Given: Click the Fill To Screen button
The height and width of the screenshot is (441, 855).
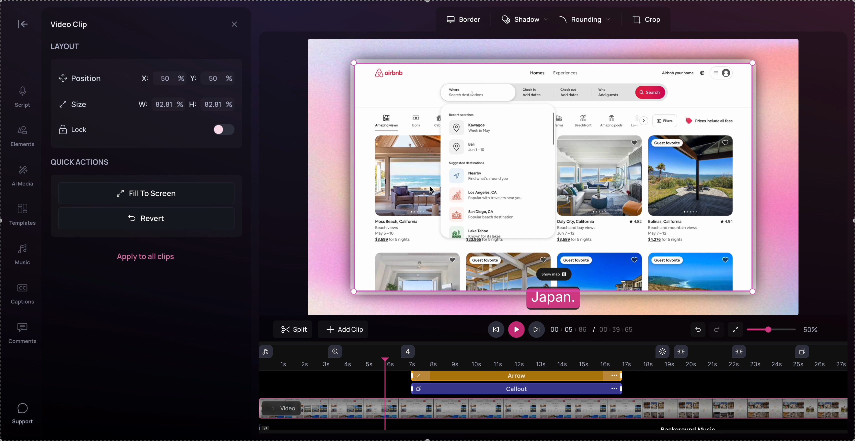Looking at the screenshot, I should point(146,193).
